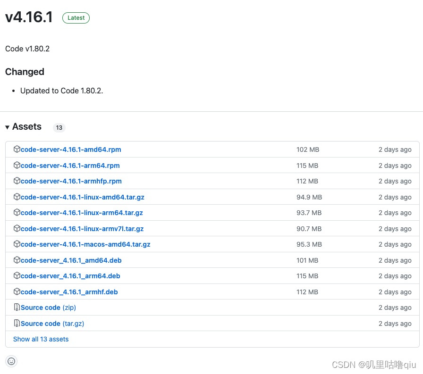Click the package icon beside macos-amd64.tar.gz
423x374 pixels.
[x=17, y=244]
